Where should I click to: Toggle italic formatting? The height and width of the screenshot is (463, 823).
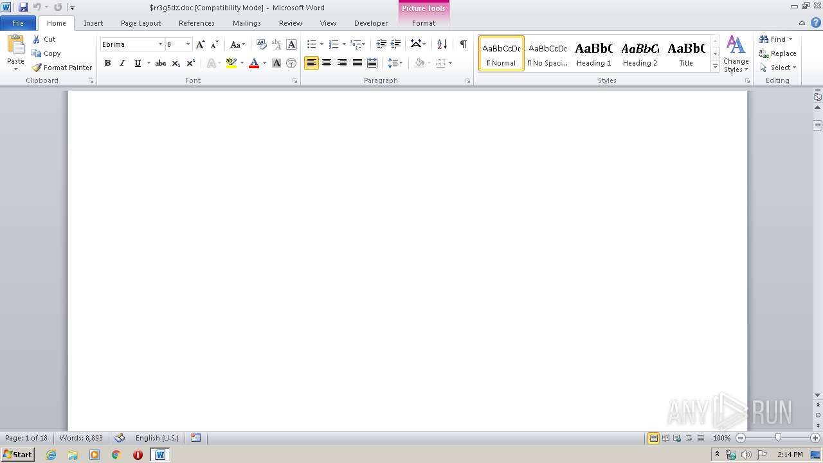(x=122, y=63)
